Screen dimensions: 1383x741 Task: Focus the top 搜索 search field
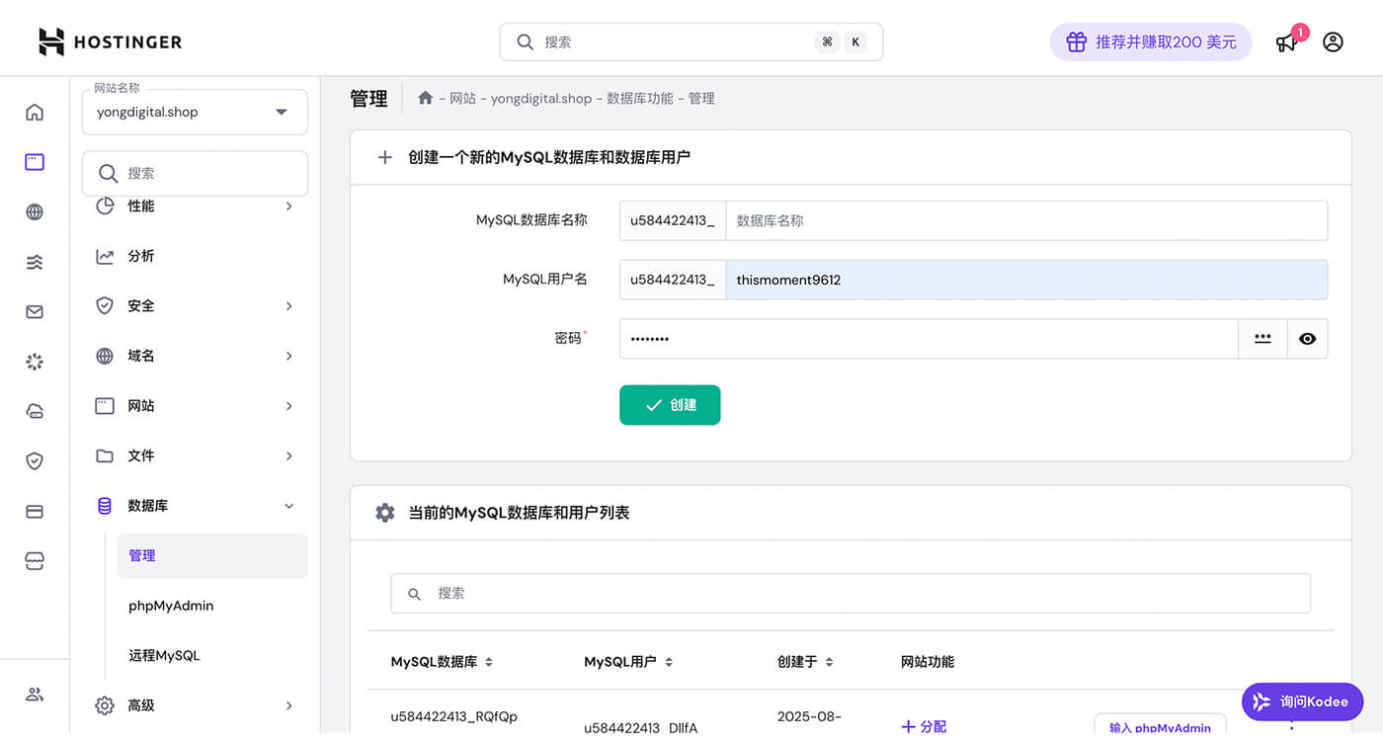pos(691,42)
